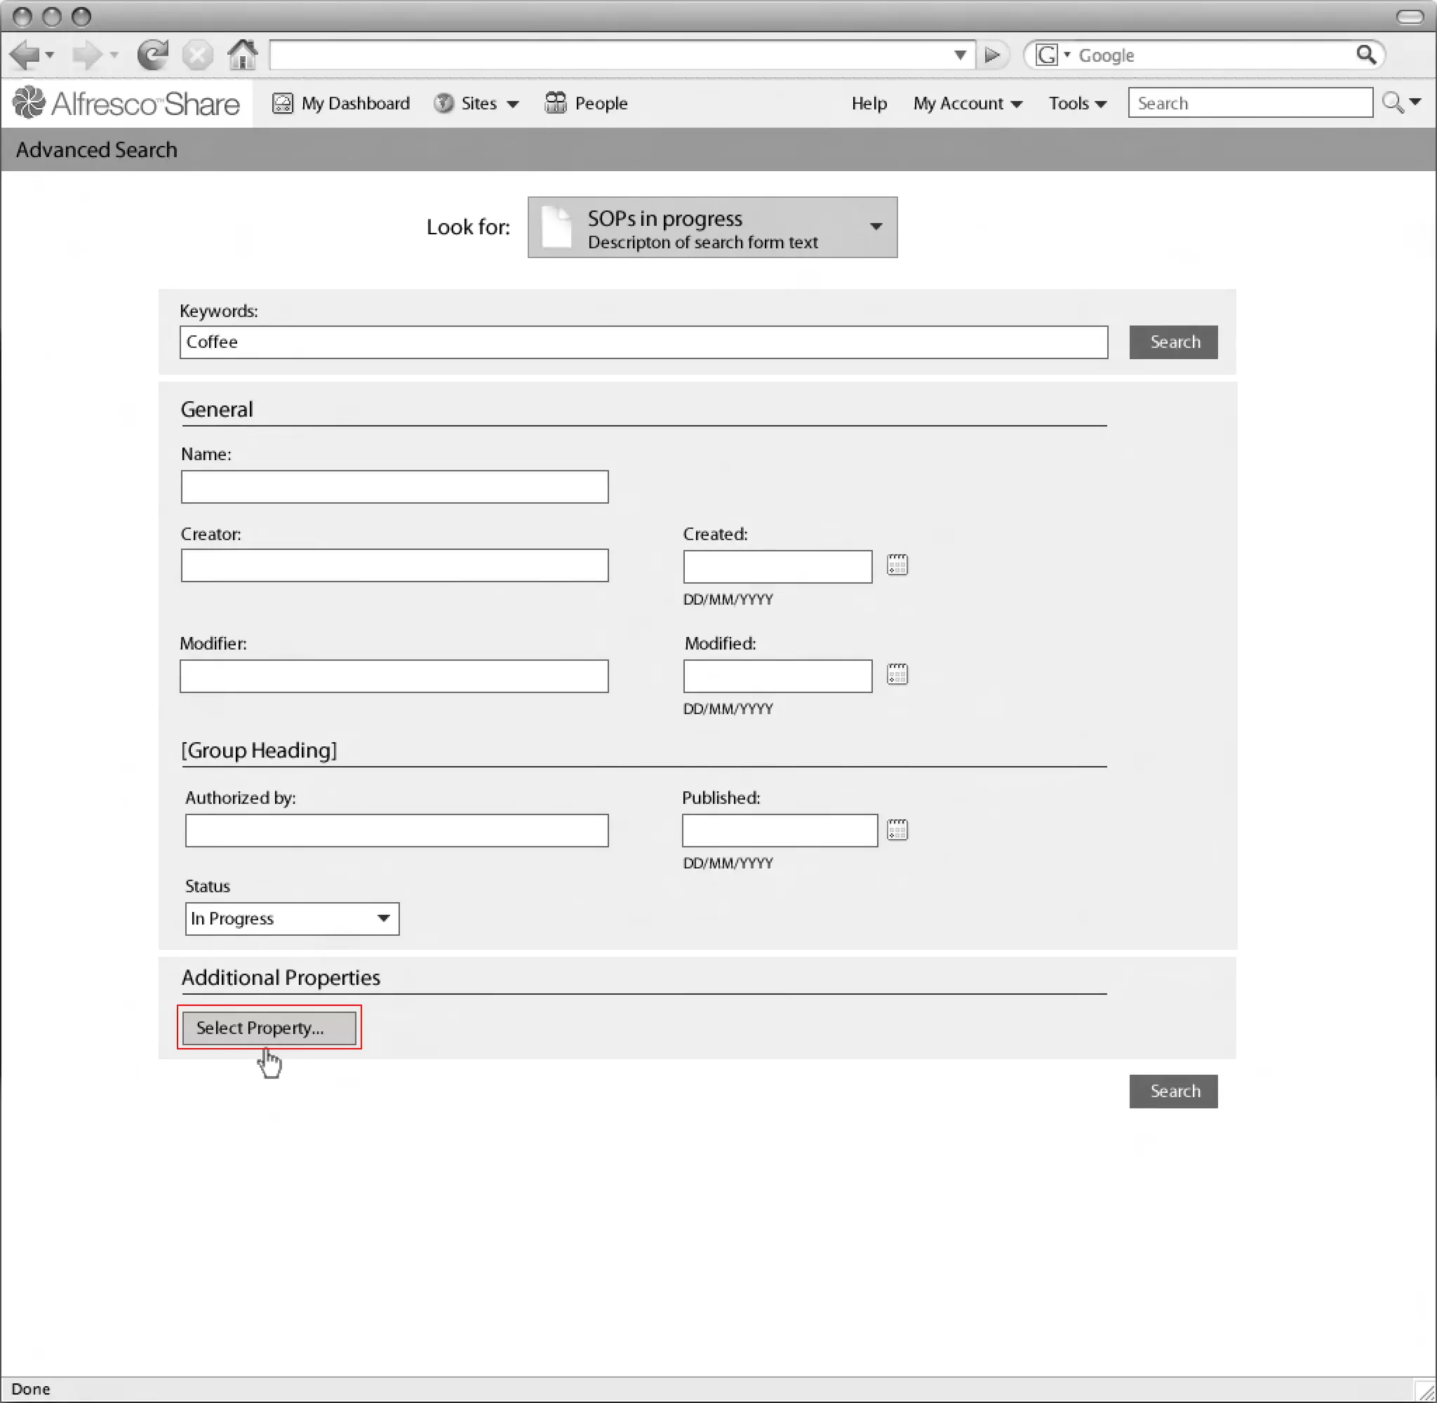
Task: Click the Select Property... button
Action: click(269, 1027)
